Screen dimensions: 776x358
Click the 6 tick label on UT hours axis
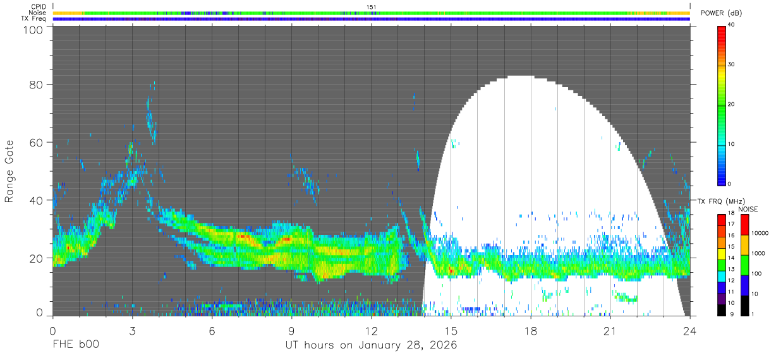212,331
